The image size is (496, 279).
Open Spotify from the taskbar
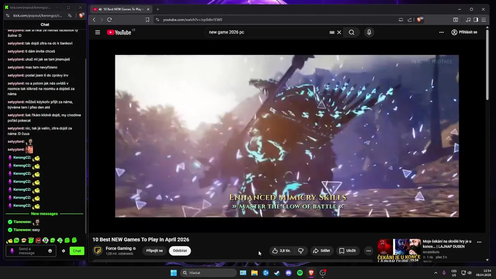300,273
